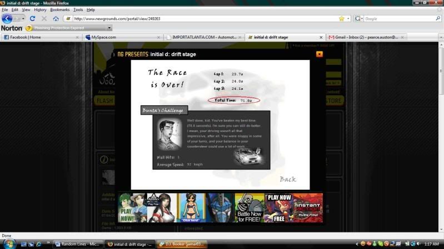Screen dimensions: 444x249
Task: Click the Wall Hits value
Action: 178,157
